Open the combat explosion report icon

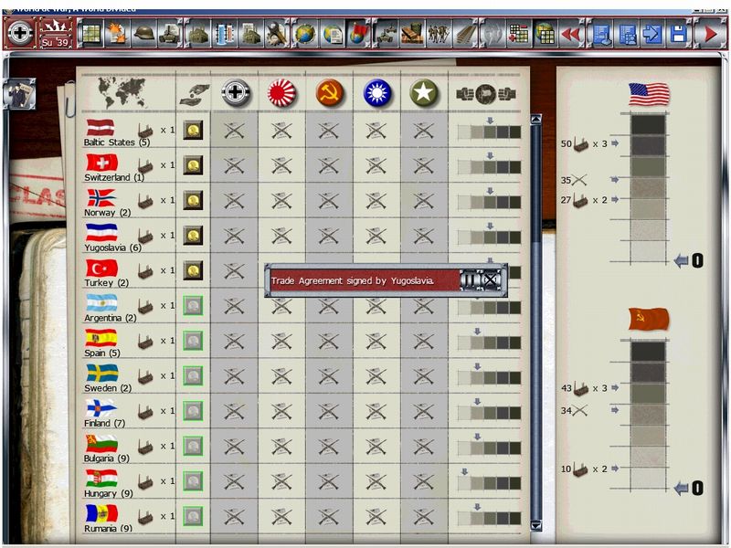(117, 34)
